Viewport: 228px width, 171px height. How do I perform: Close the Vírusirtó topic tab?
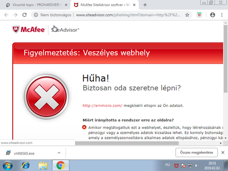pos(66,5)
